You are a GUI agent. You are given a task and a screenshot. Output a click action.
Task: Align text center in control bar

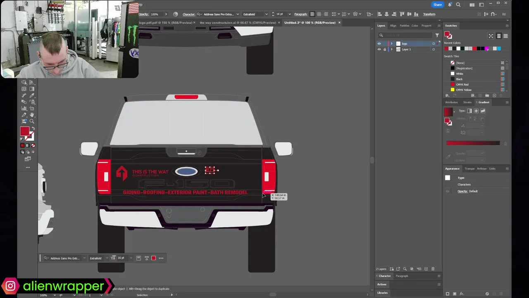(x=319, y=14)
